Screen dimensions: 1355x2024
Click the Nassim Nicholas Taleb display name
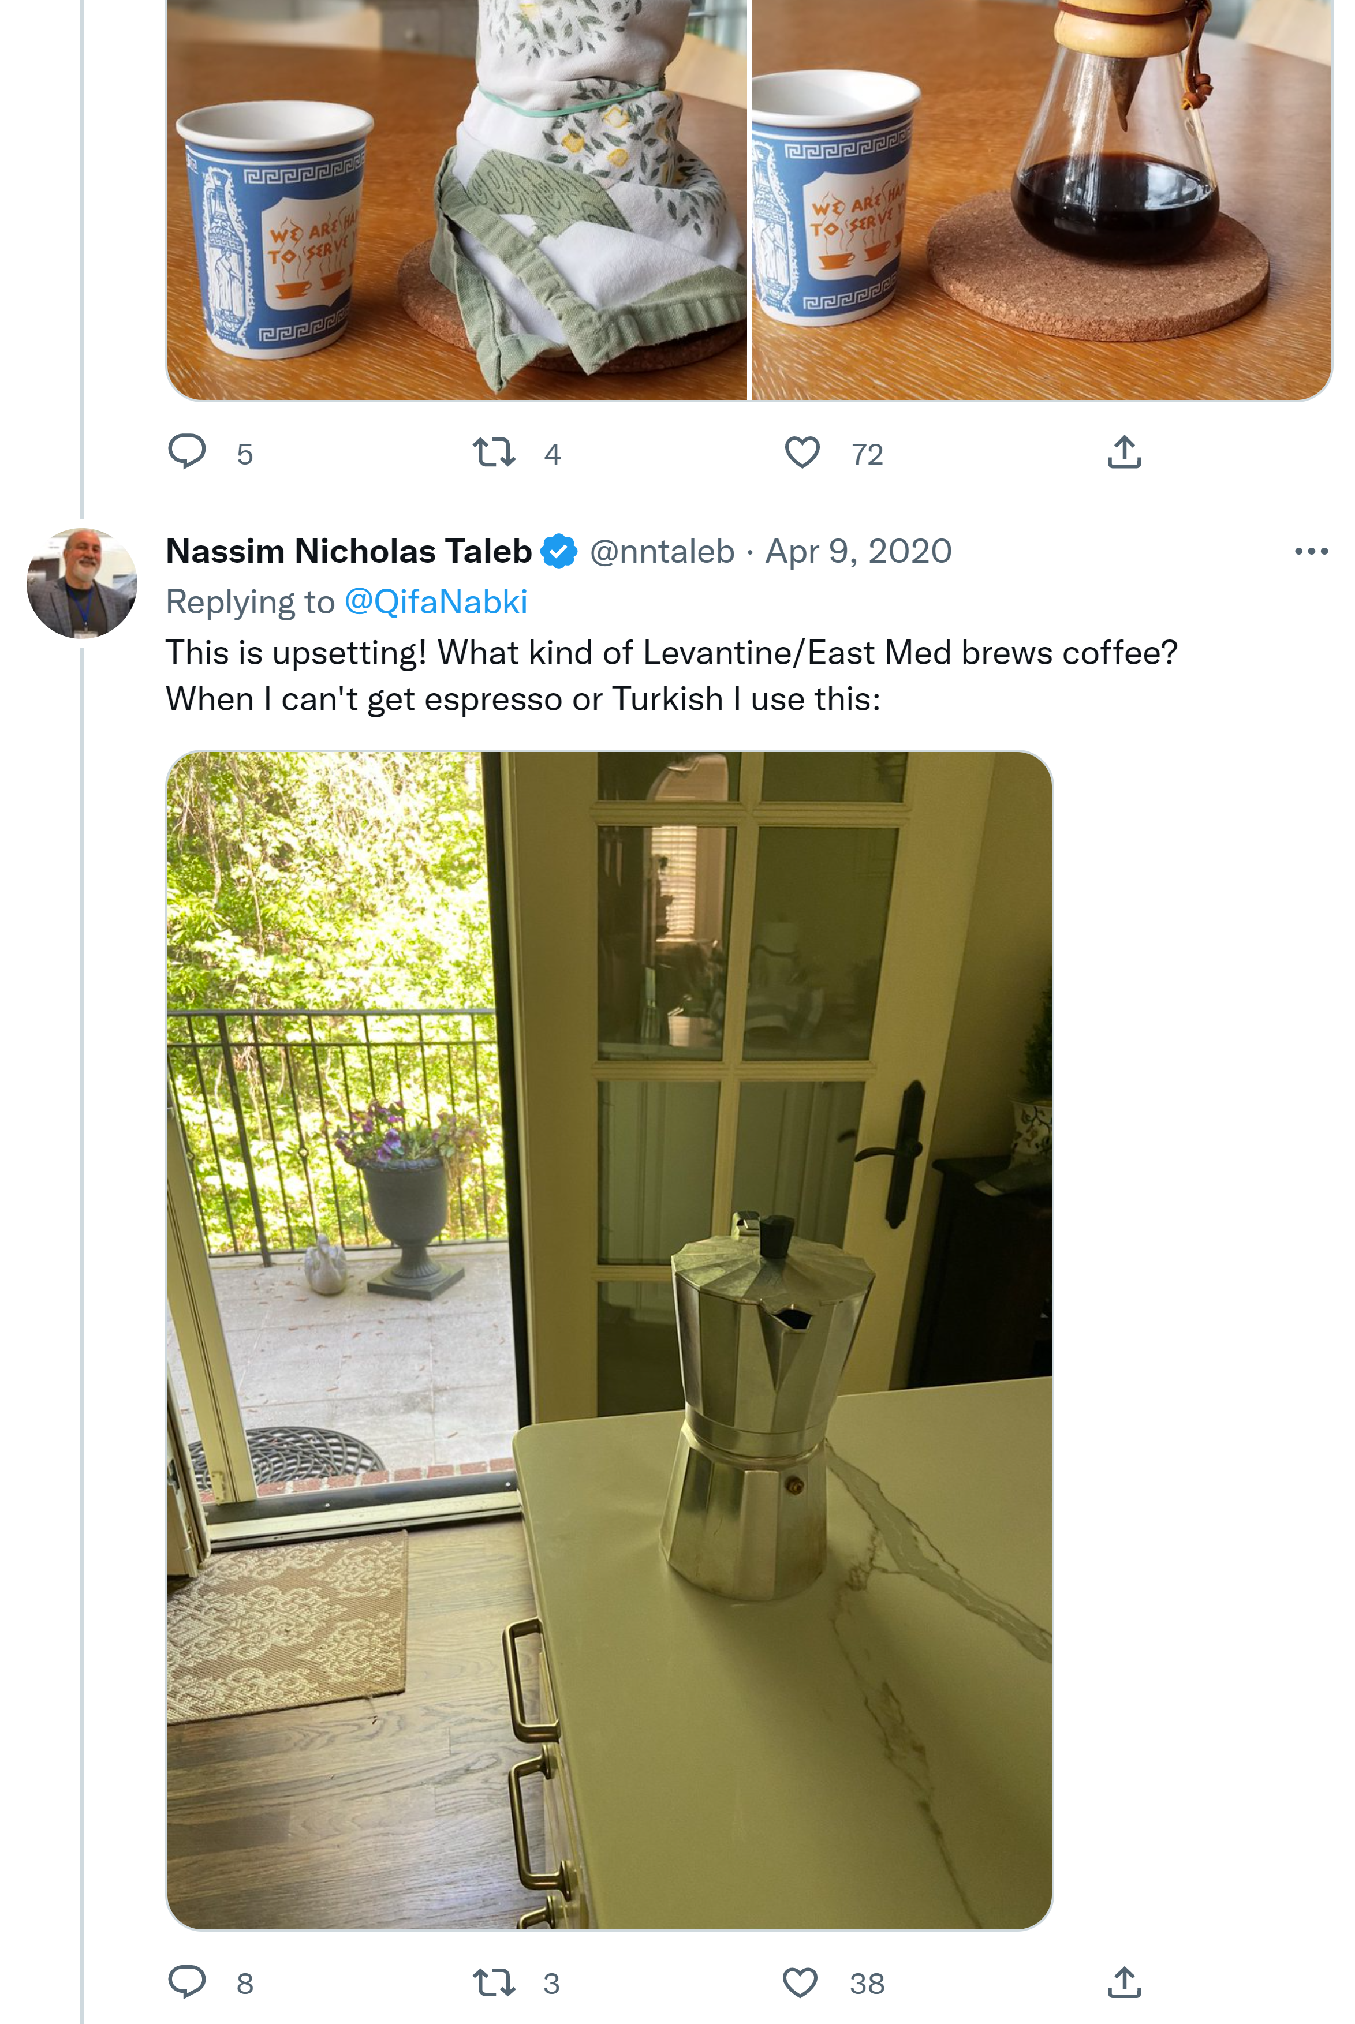click(x=348, y=551)
